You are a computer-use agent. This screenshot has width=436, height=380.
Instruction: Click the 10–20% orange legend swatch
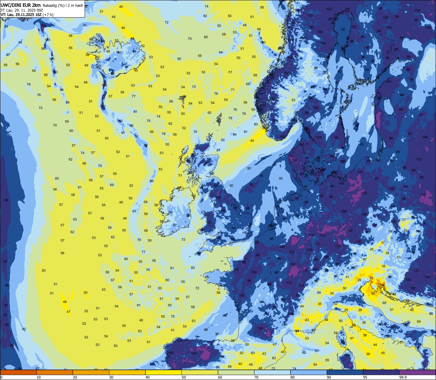54,373
